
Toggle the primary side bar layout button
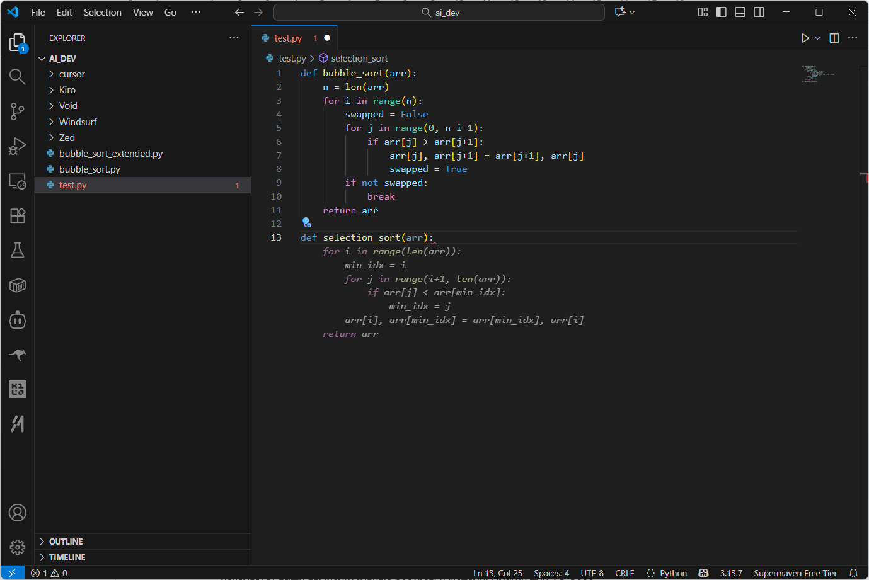point(722,12)
